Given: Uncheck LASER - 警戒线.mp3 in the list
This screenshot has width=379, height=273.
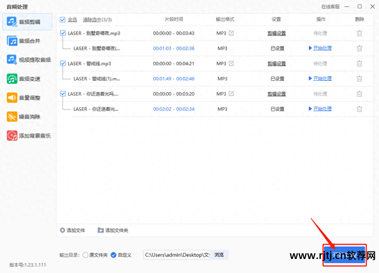Looking at the screenshot, I should [63, 63].
